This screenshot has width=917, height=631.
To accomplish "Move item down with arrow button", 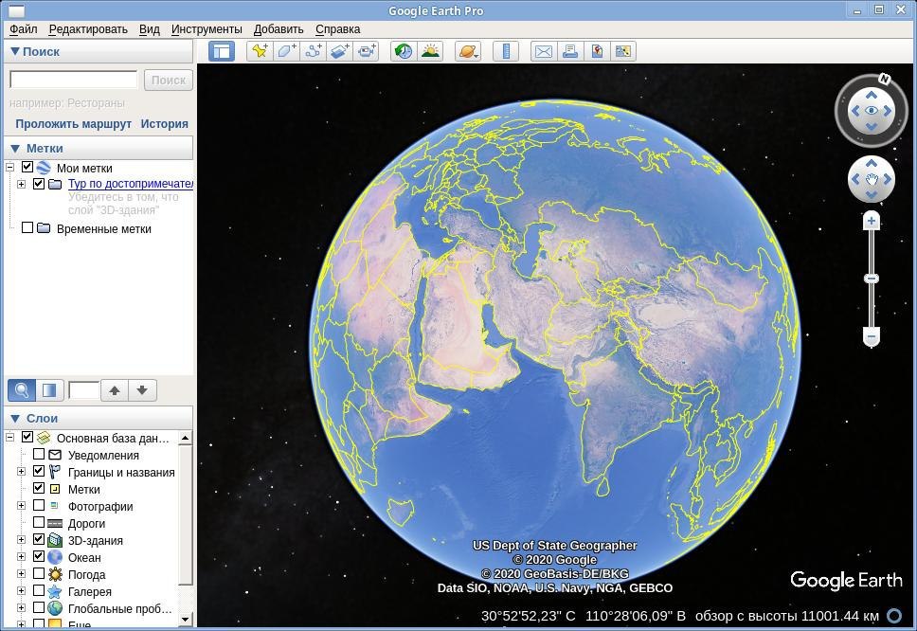I will 142,390.
